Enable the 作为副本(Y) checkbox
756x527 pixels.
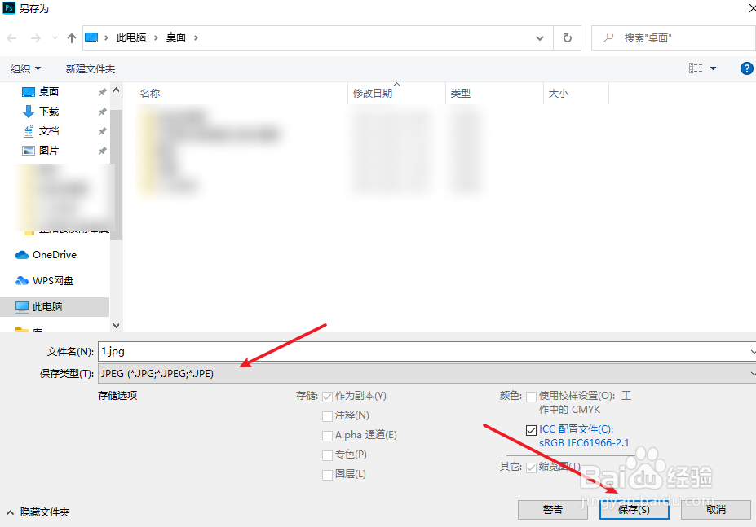tap(328, 396)
